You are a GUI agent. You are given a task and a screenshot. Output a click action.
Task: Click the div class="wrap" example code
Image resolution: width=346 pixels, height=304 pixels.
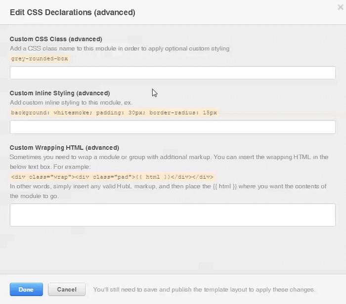(x=112, y=177)
